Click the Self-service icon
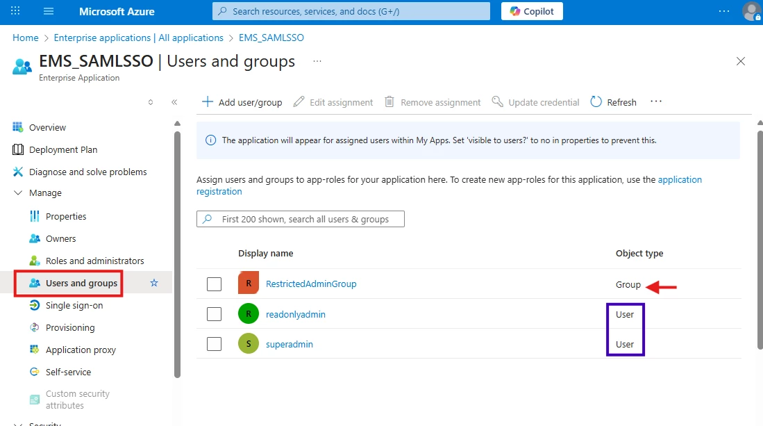 [35, 372]
